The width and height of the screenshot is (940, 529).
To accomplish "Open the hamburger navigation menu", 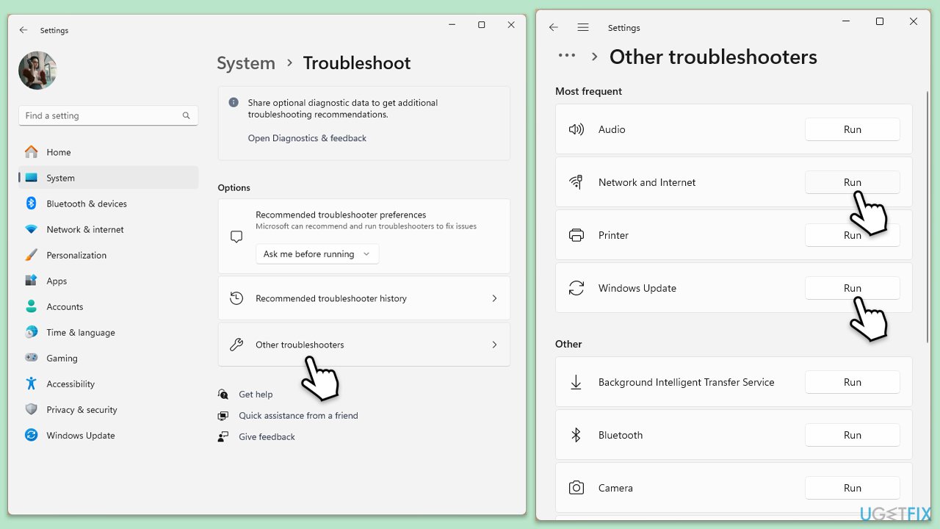I will click(x=583, y=27).
